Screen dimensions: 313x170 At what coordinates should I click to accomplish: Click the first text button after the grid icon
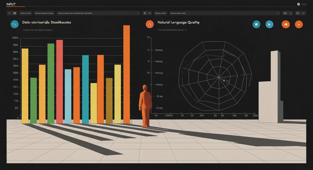point(26,13)
